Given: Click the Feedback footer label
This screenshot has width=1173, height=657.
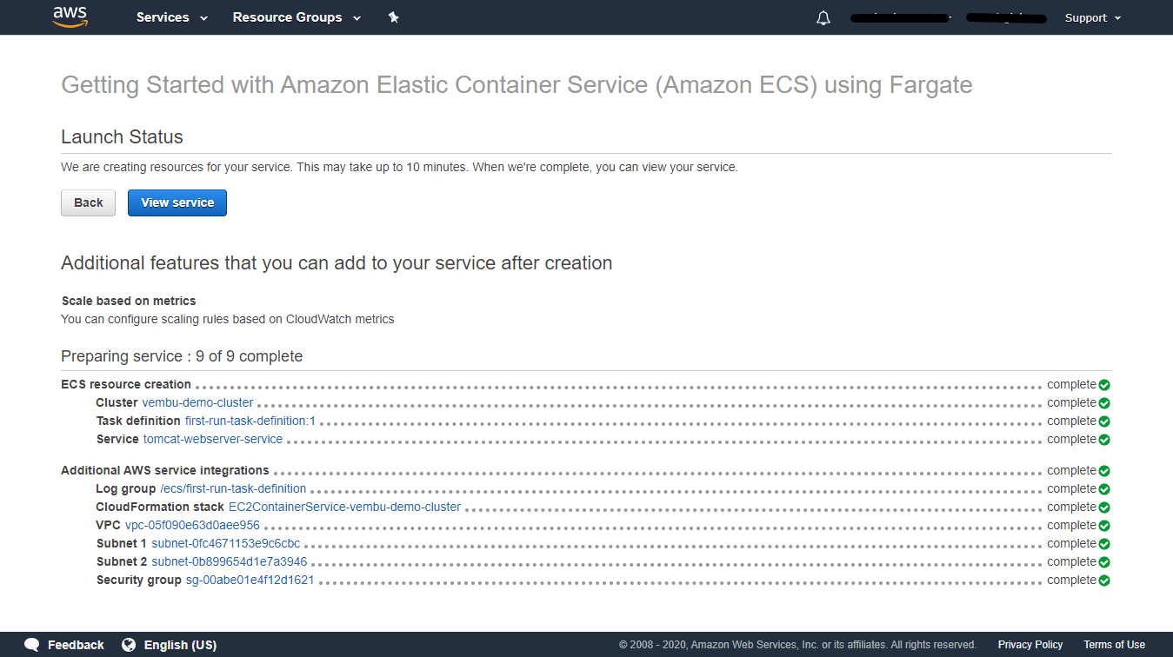Looking at the screenshot, I should pos(76,645).
